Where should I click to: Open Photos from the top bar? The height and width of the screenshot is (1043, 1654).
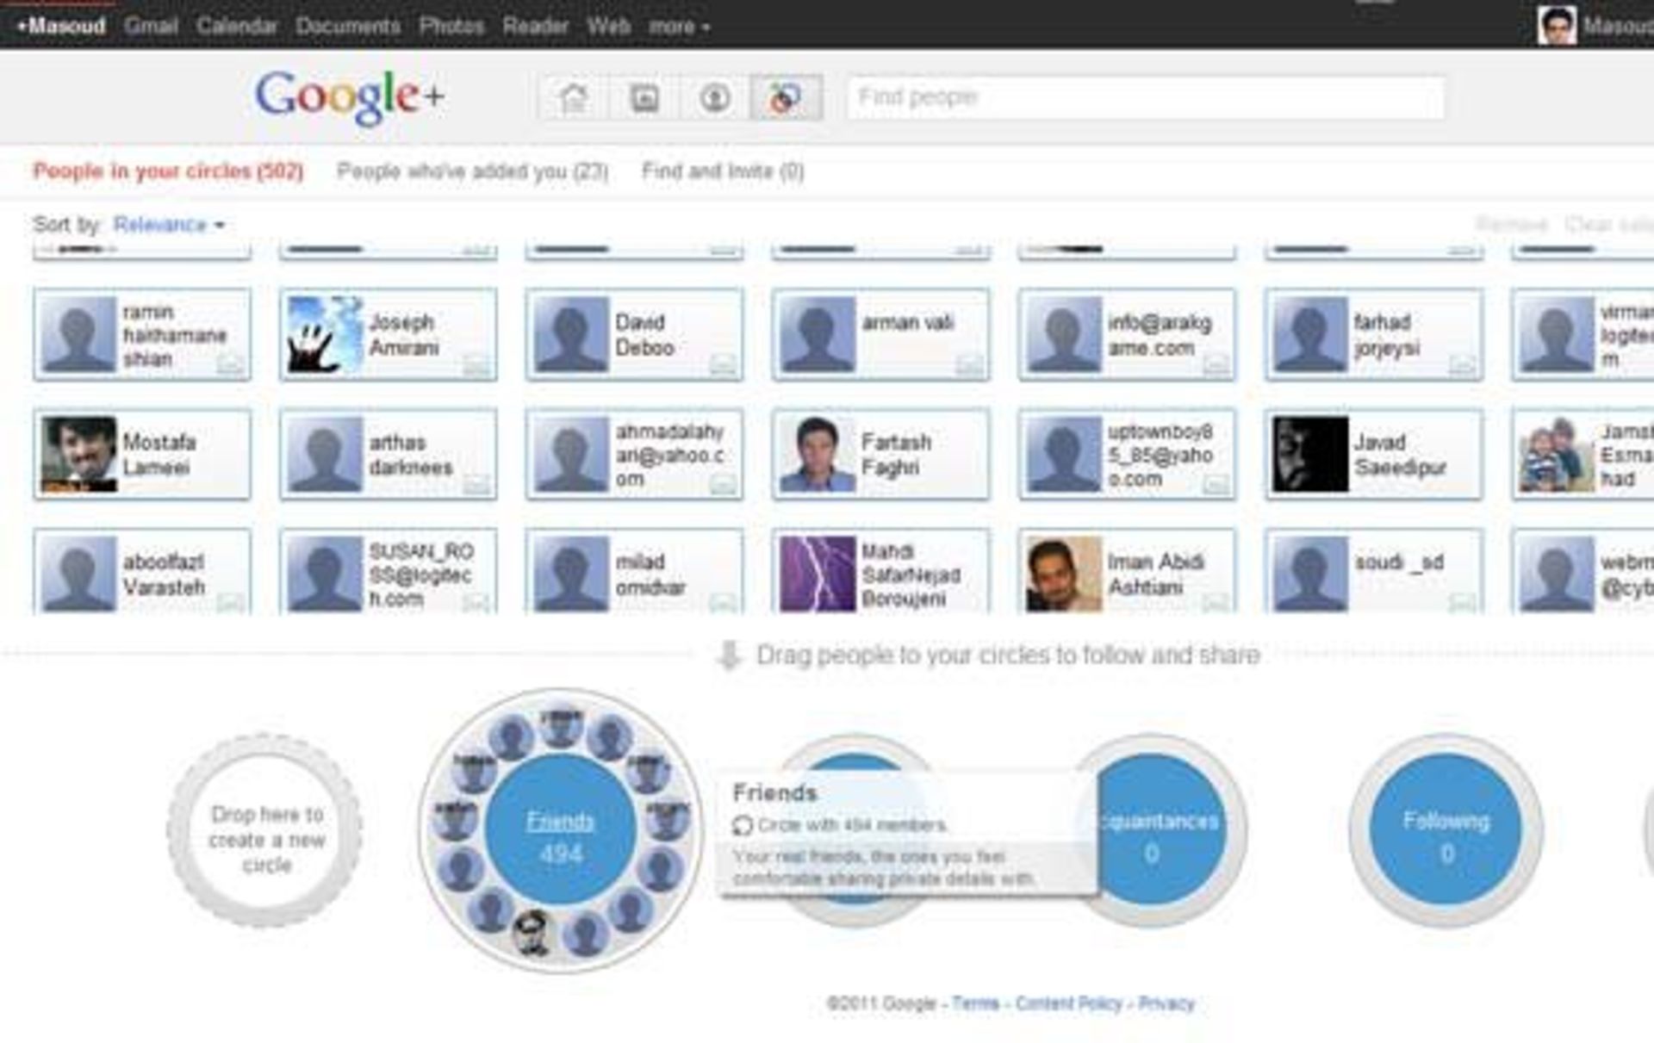pos(451,26)
